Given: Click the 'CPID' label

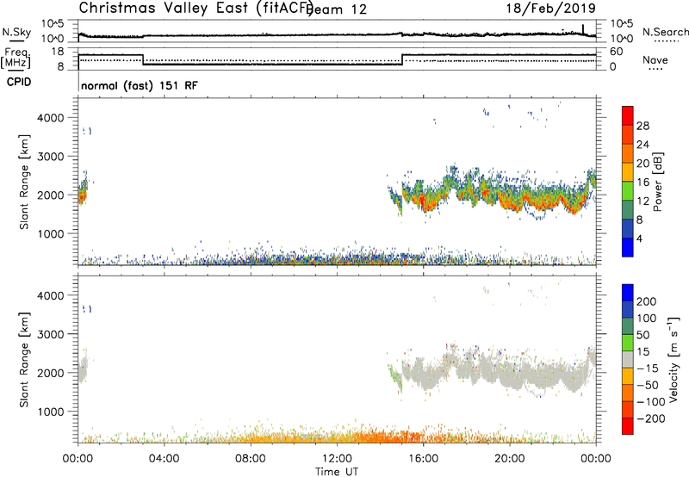Looking at the screenshot, I should pos(19,82).
